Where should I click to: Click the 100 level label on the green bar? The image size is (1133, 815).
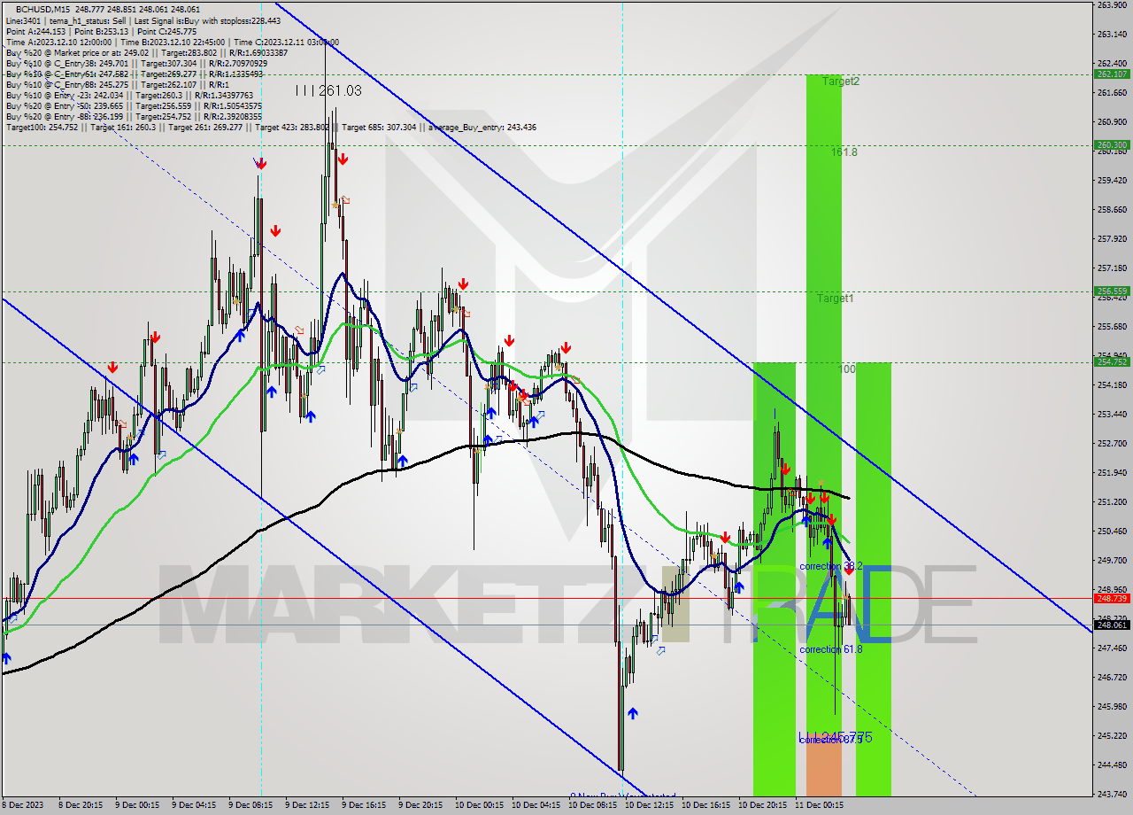(x=847, y=369)
